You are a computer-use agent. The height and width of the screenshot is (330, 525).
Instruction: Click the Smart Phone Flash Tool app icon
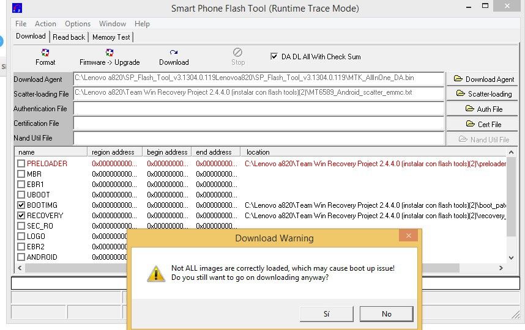pyautogui.click(x=17, y=8)
